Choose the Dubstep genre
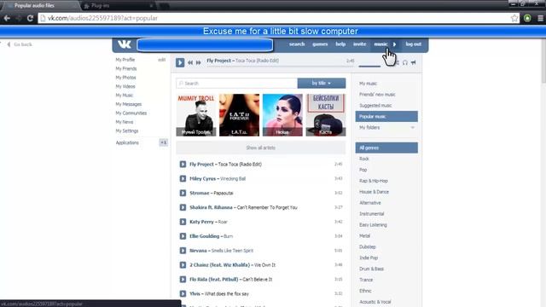This screenshot has height=307, width=546. tap(368, 246)
